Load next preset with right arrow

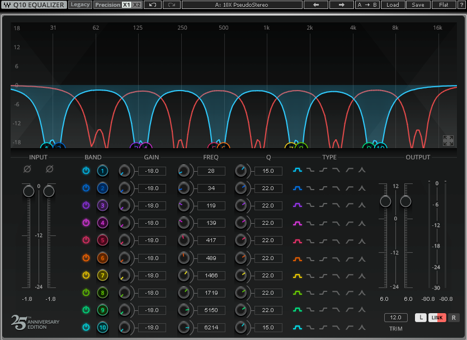coord(342,5)
